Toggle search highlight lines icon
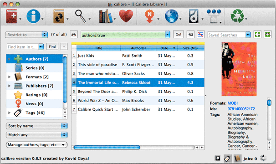276x164 pixels. (x=200, y=35)
